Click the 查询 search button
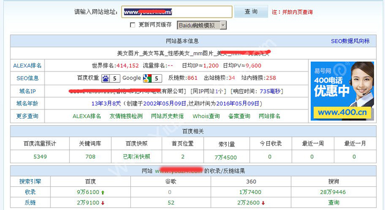 pyautogui.click(x=251, y=12)
